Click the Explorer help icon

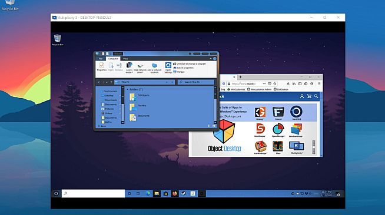pyautogui.click(x=215, y=59)
